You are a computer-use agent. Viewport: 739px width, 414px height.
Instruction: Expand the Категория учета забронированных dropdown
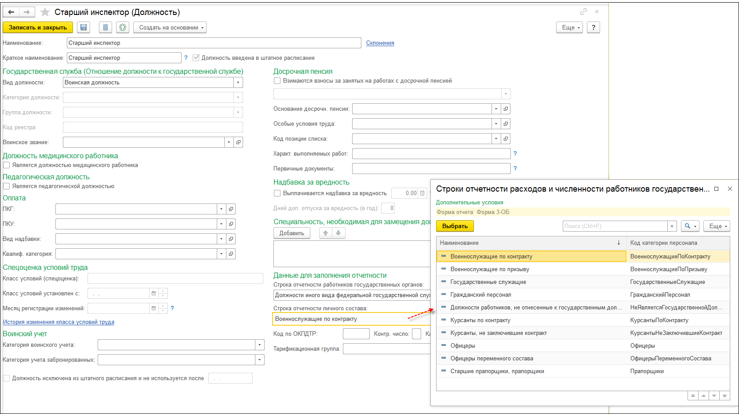pos(260,360)
